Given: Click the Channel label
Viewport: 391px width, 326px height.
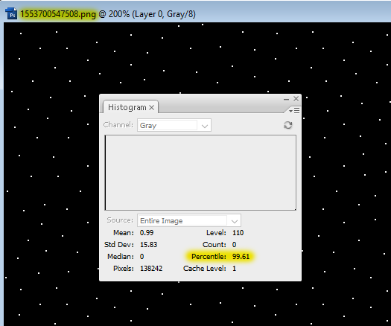Looking at the screenshot, I should [x=118, y=124].
